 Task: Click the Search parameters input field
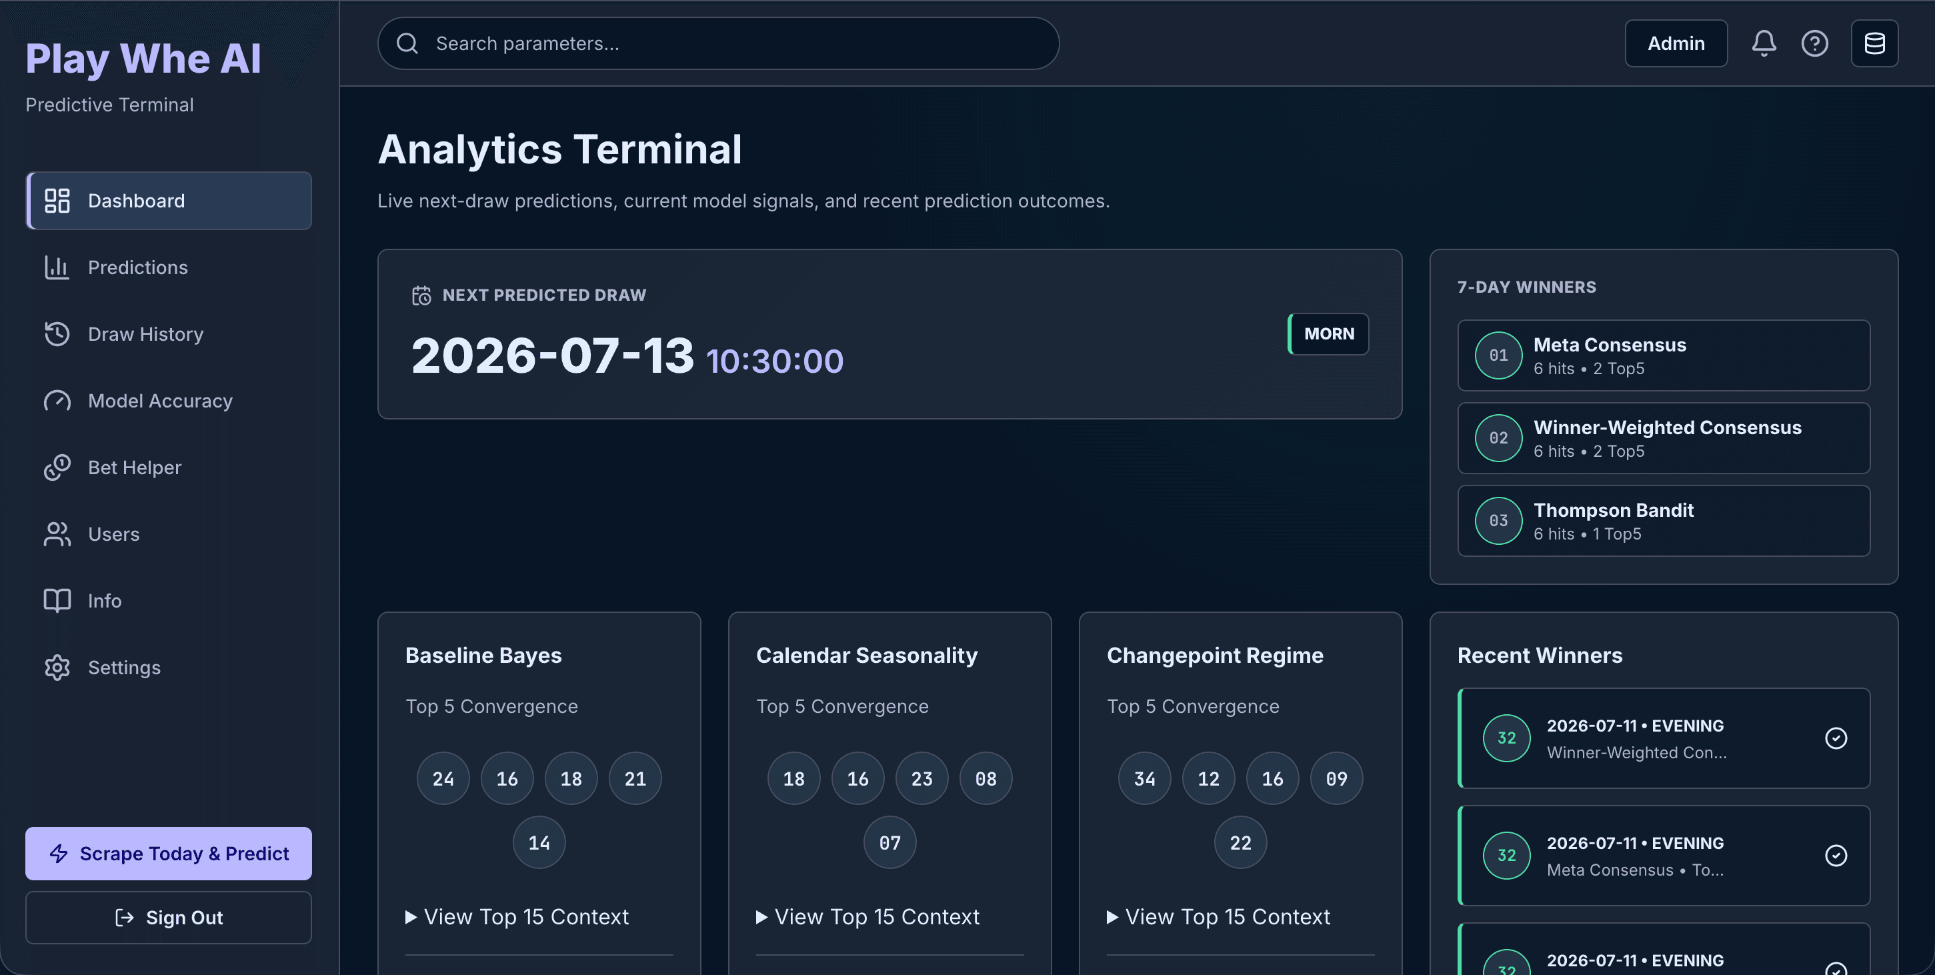[718, 43]
